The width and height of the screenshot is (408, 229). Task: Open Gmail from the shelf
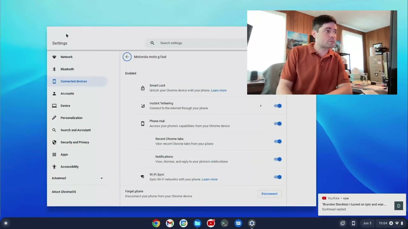(170, 223)
